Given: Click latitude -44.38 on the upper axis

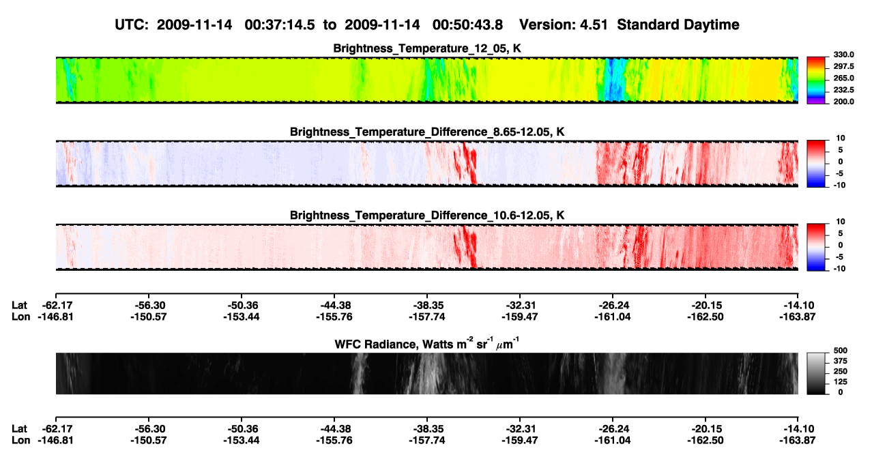Looking at the screenshot, I should [334, 306].
